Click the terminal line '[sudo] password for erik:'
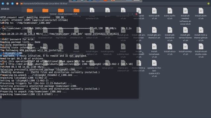The width and height of the screenshot is (211, 118). 17,39
